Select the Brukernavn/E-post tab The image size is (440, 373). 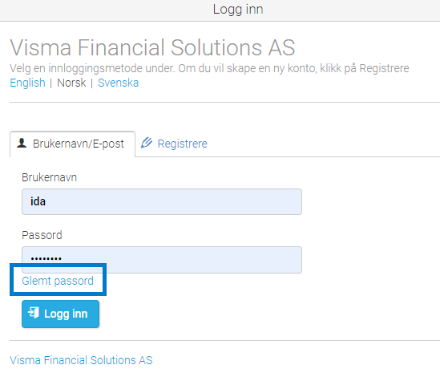72,144
